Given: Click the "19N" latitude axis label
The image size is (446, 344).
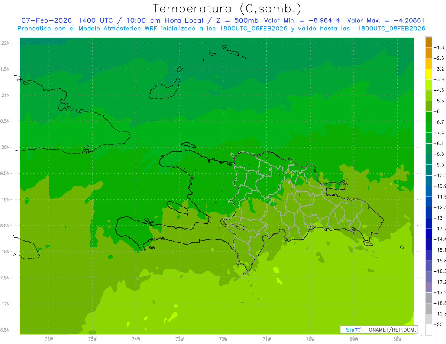Looking at the screenshot, I should (6, 200).
